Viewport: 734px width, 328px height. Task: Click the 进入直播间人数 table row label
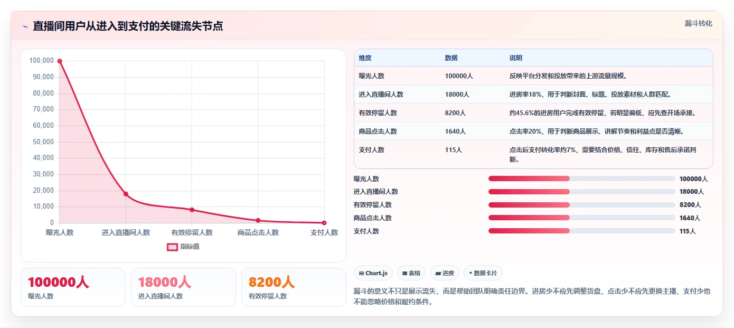pos(381,95)
